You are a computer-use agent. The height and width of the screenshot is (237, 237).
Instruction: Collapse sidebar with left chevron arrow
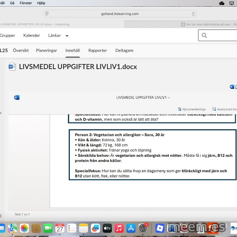[1, 216]
